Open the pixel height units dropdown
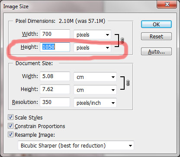180x157 pixels. click(x=92, y=47)
